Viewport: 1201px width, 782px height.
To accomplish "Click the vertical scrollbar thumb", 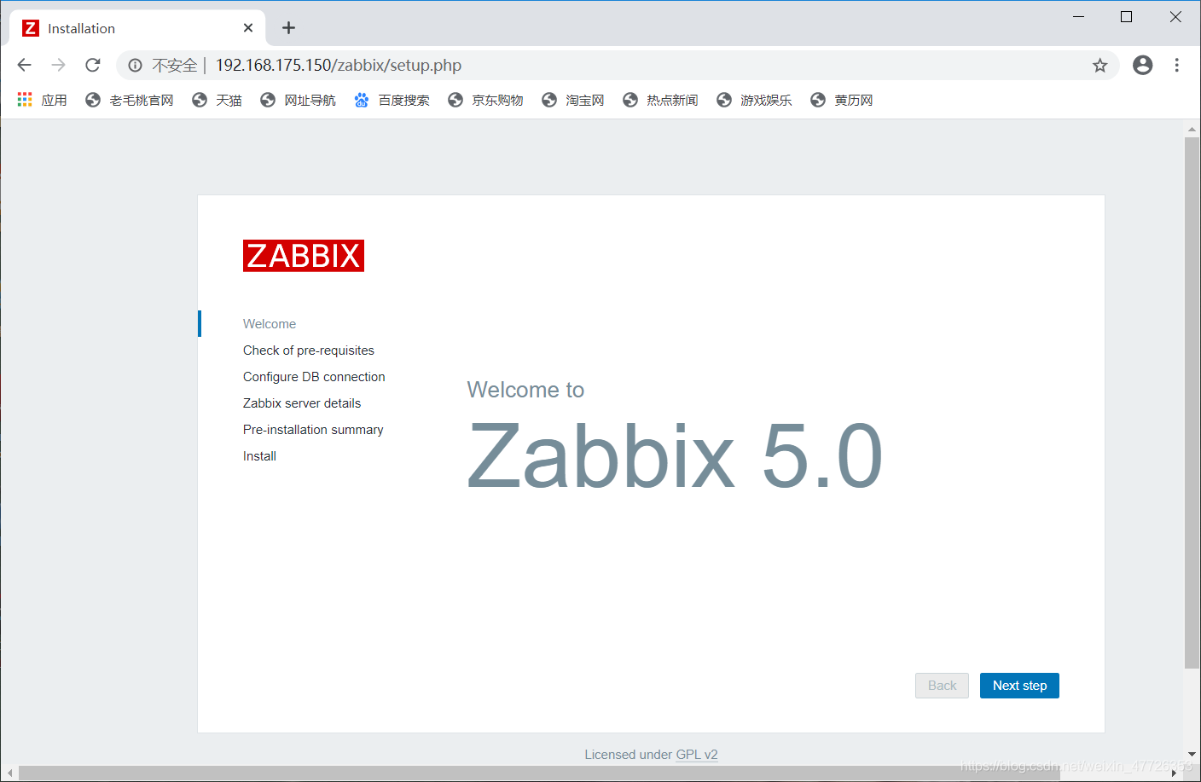I will pyautogui.click(x=1192, y=403).
